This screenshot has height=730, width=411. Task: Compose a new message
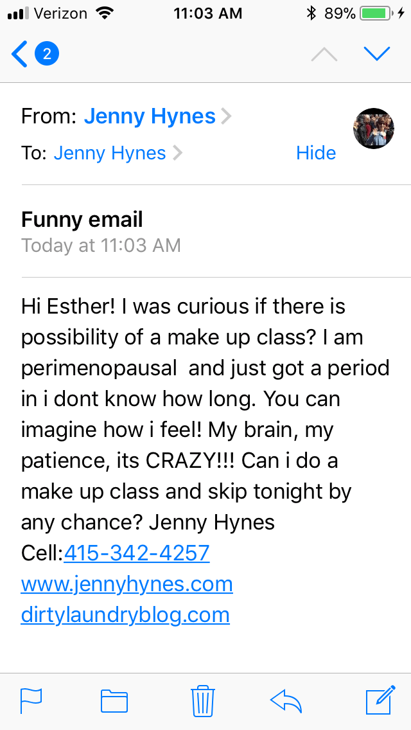coord(380,700)
